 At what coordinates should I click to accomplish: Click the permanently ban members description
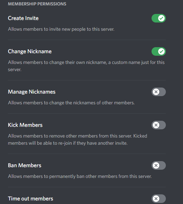pos(80,176)
